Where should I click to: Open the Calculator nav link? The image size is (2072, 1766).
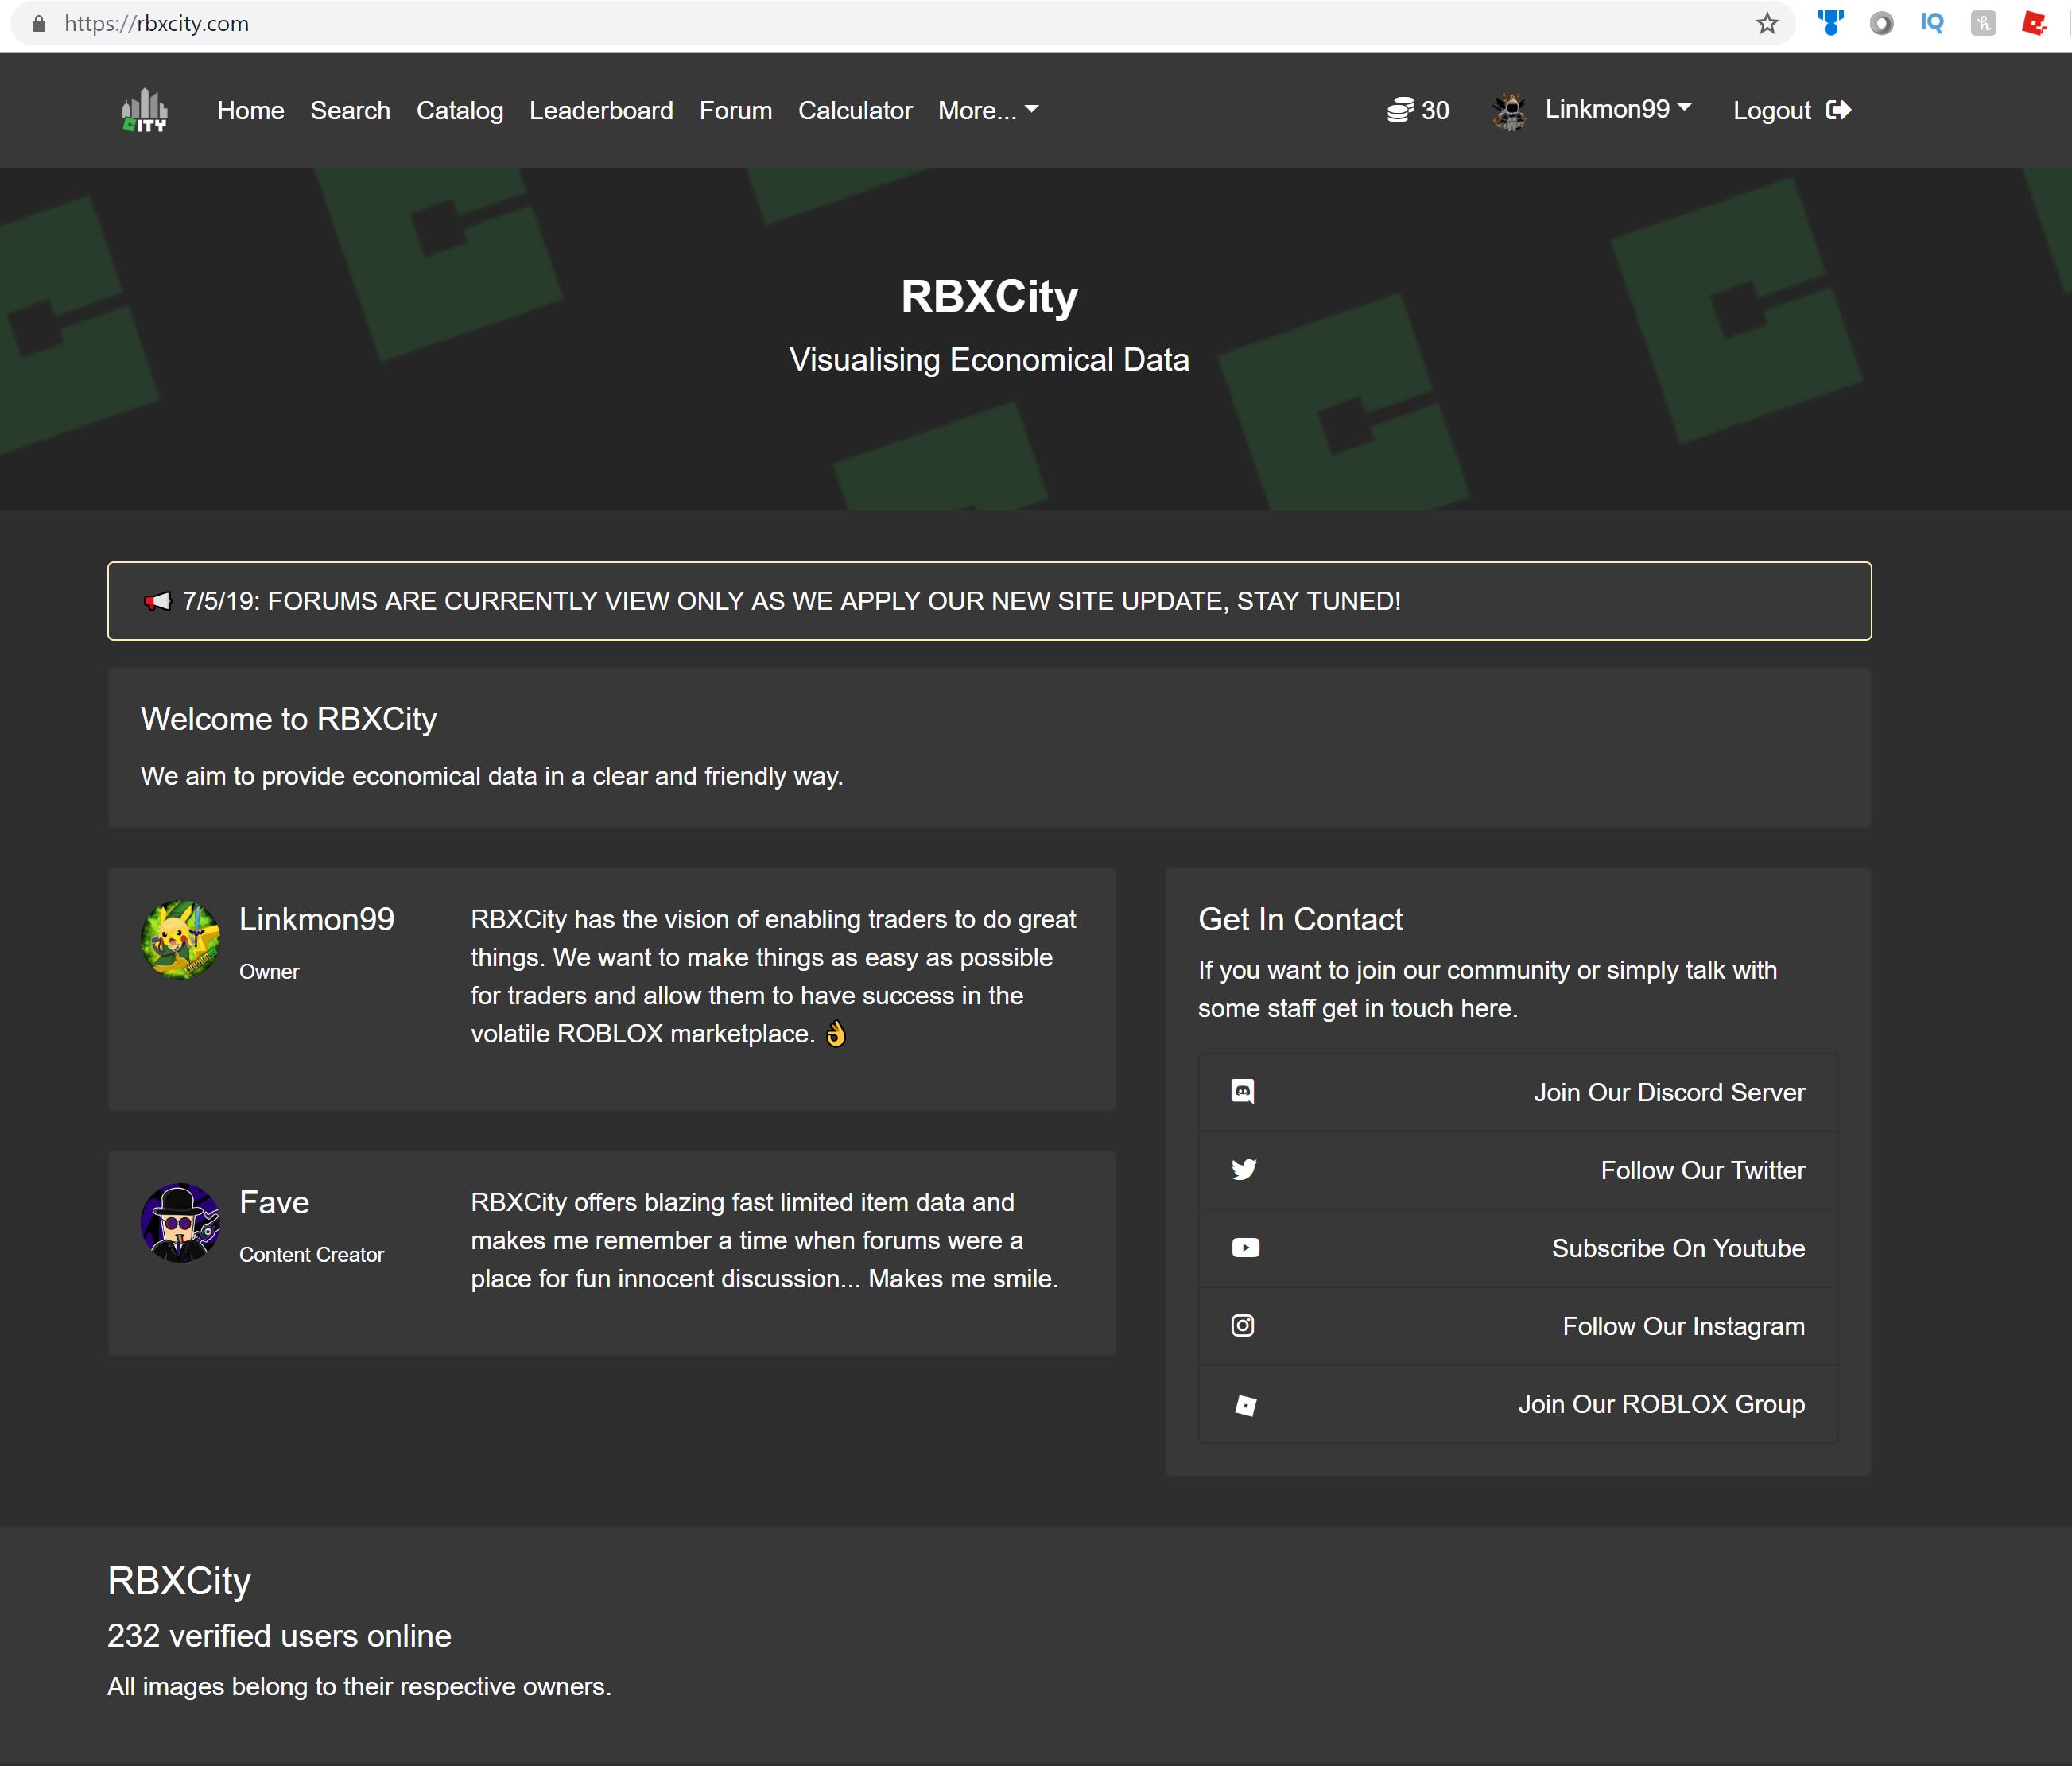[x=855, y=110]
